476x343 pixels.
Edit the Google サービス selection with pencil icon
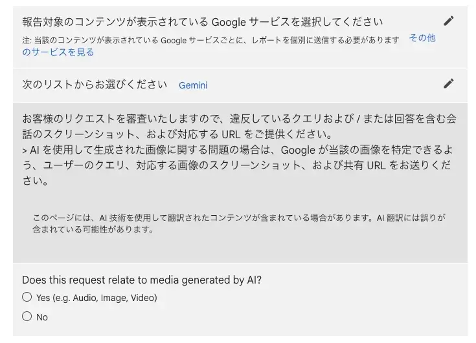[448, 21]
